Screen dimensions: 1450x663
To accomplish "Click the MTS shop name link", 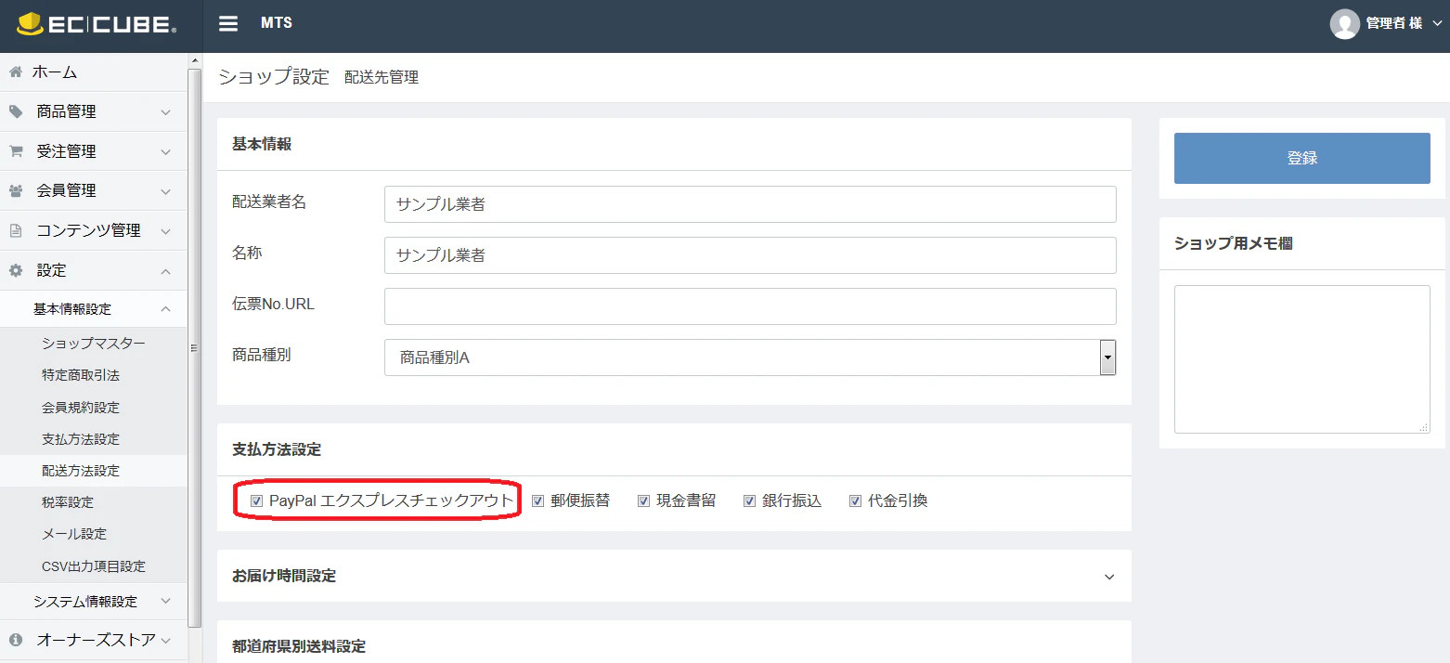I will coord(277,23).
